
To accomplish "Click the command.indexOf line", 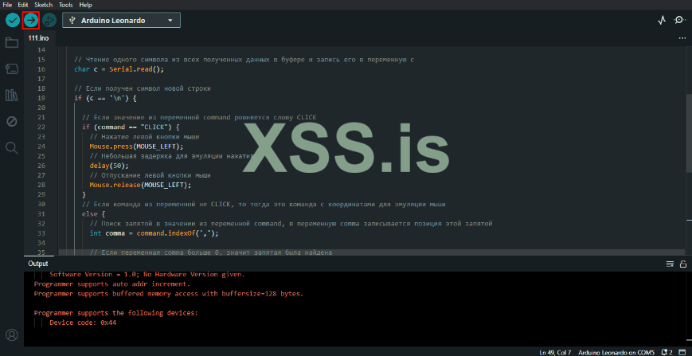I will pos(154,233).
